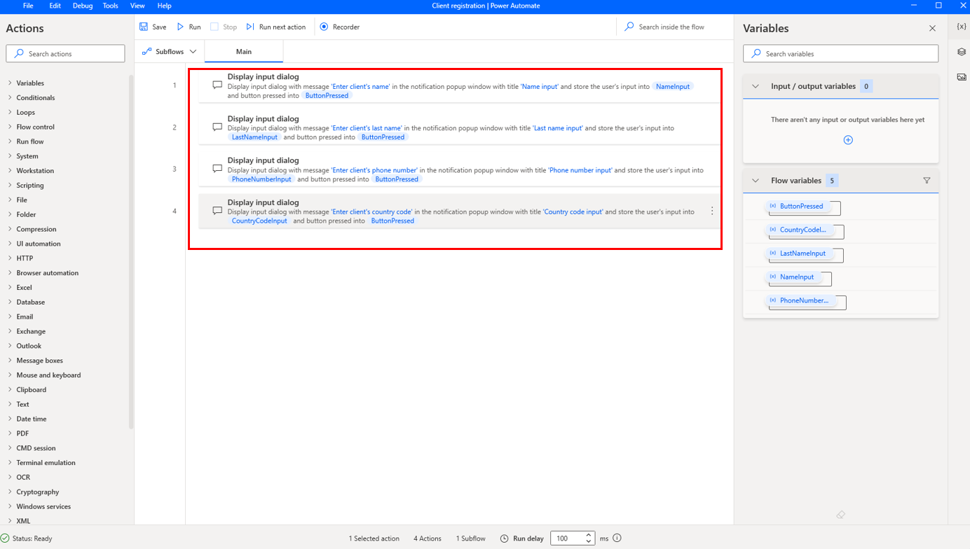Open the Debug menu
This screenshot has width=970, height=549.
[x=82, y=6]
